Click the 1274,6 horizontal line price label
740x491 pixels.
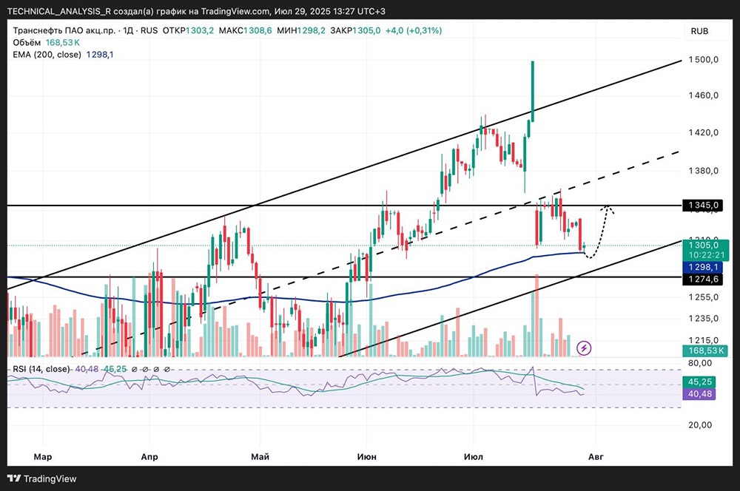(x=703, y=280)
